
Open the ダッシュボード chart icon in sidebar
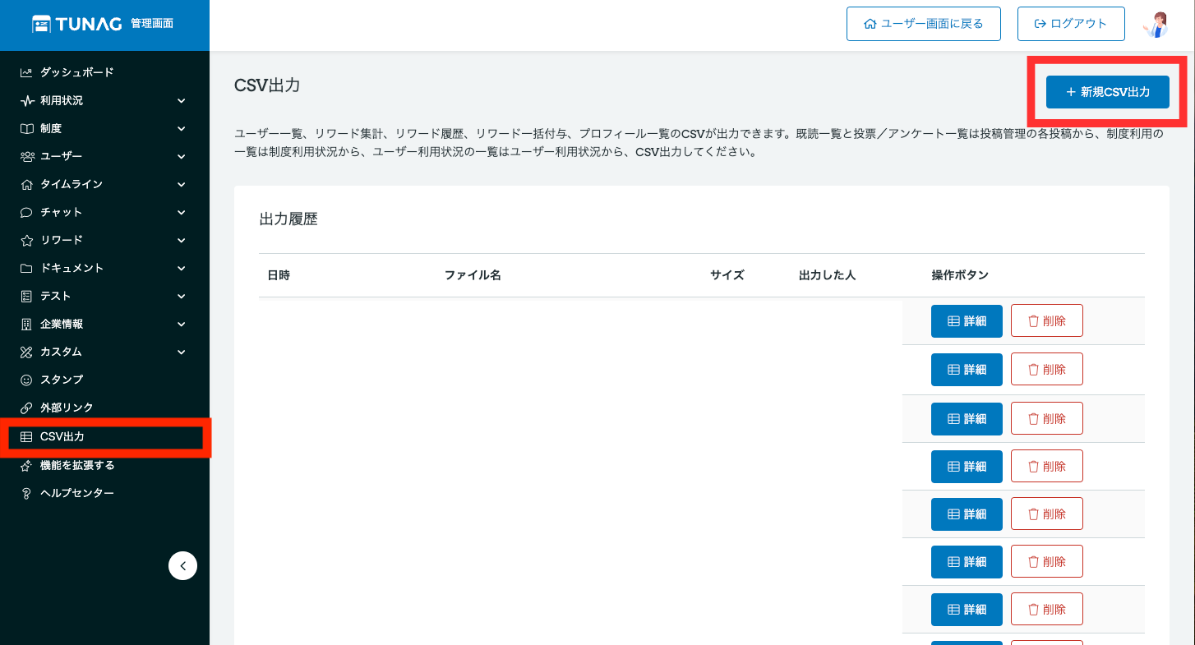tap(26, 72)
